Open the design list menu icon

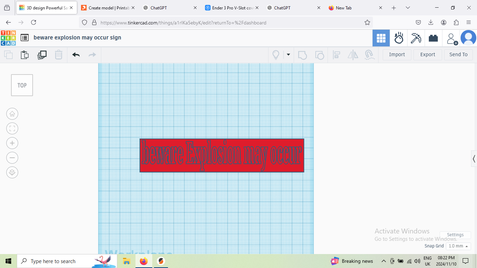pyautogui.click(x=24, y=38)
